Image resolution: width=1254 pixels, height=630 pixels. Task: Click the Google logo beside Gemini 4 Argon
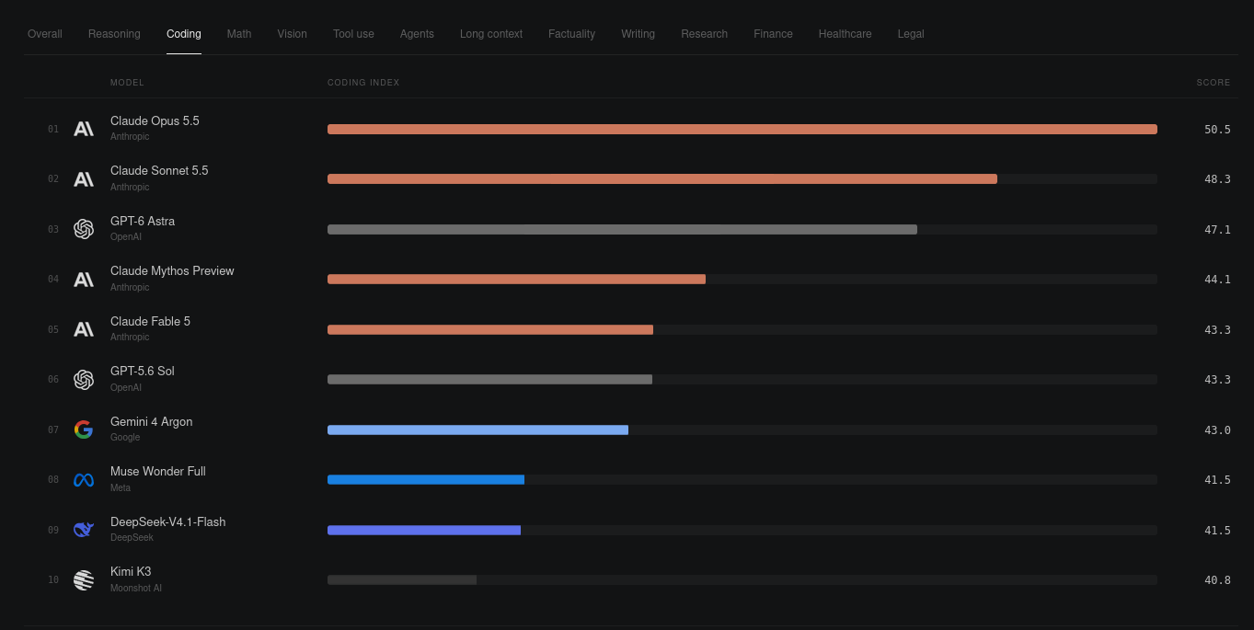84,430
